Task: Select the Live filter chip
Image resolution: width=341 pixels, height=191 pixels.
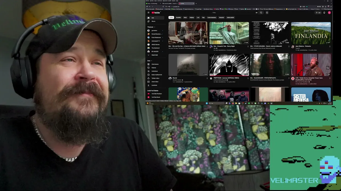Action: point(198,18)
